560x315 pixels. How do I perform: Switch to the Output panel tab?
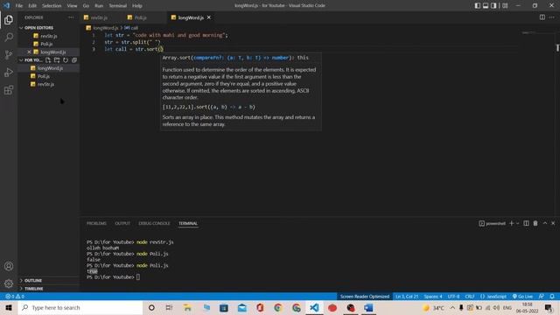(122, 223)
